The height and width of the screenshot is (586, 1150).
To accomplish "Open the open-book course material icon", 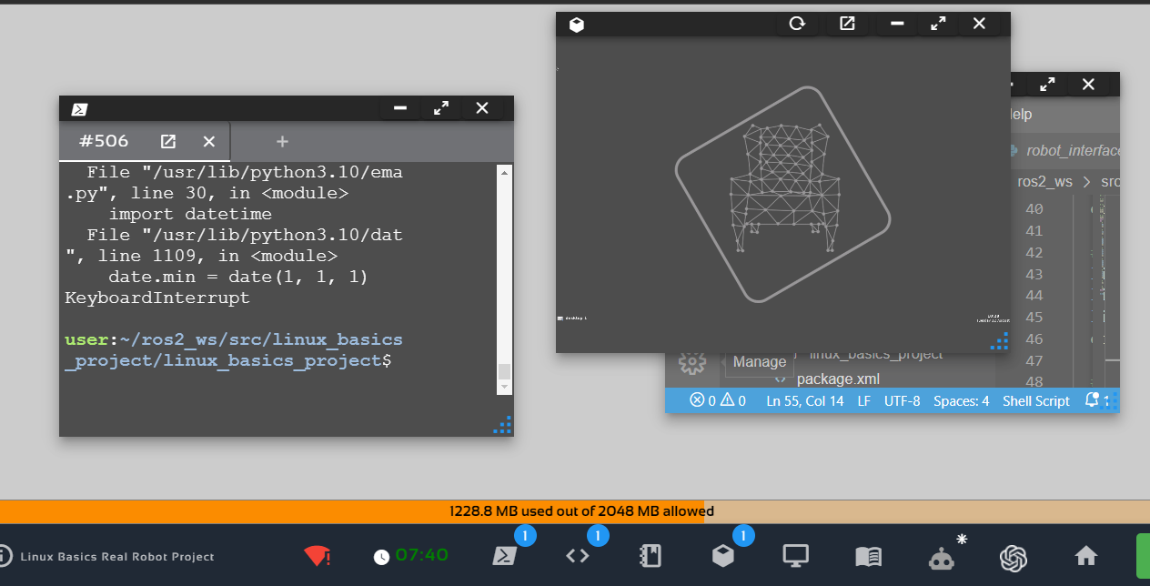I will tap(869, 556).
